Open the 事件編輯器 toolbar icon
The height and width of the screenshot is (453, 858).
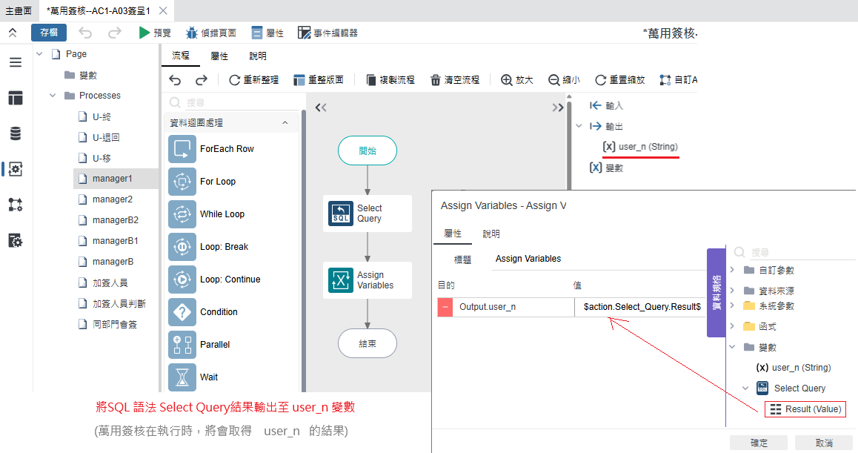coord(304,33)
